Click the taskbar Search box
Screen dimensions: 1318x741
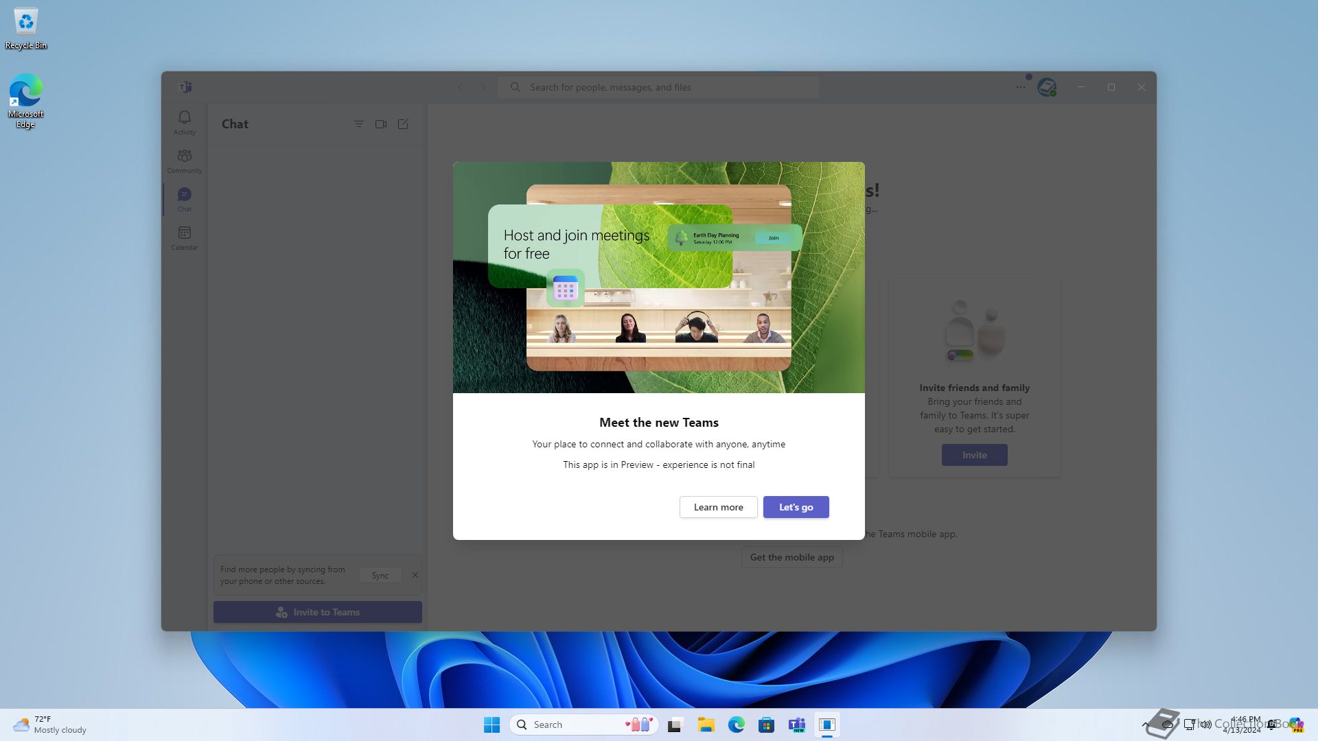pos(584,725)
